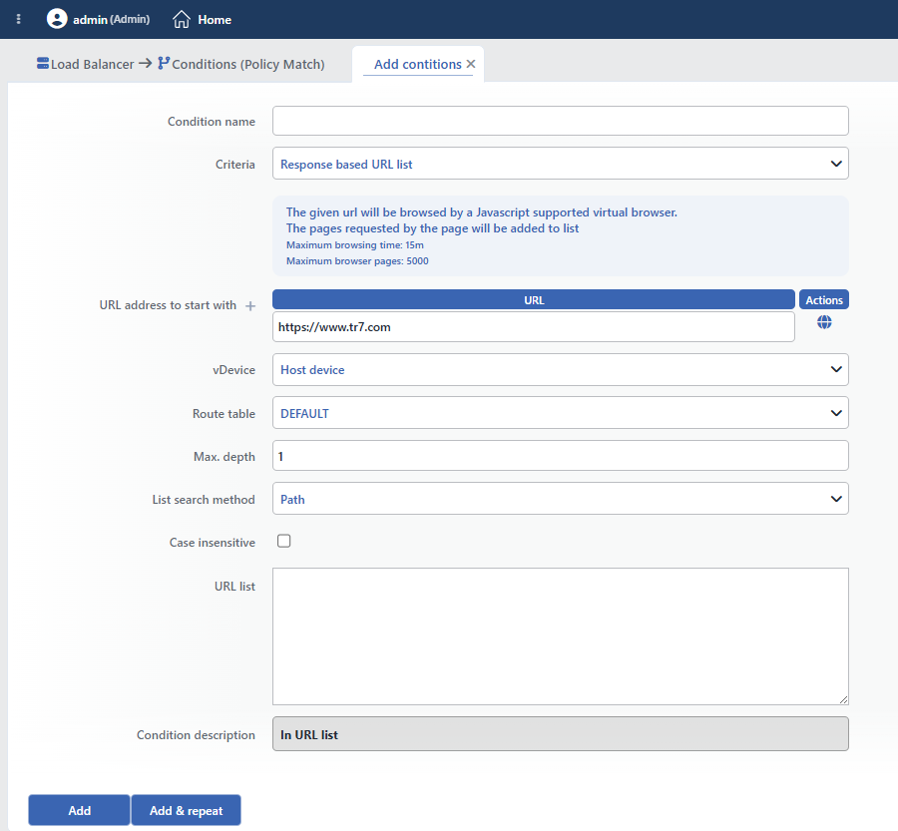
Task: Click the Conditions branch icon
Action: pyautogui.click(x=164, y=63)
